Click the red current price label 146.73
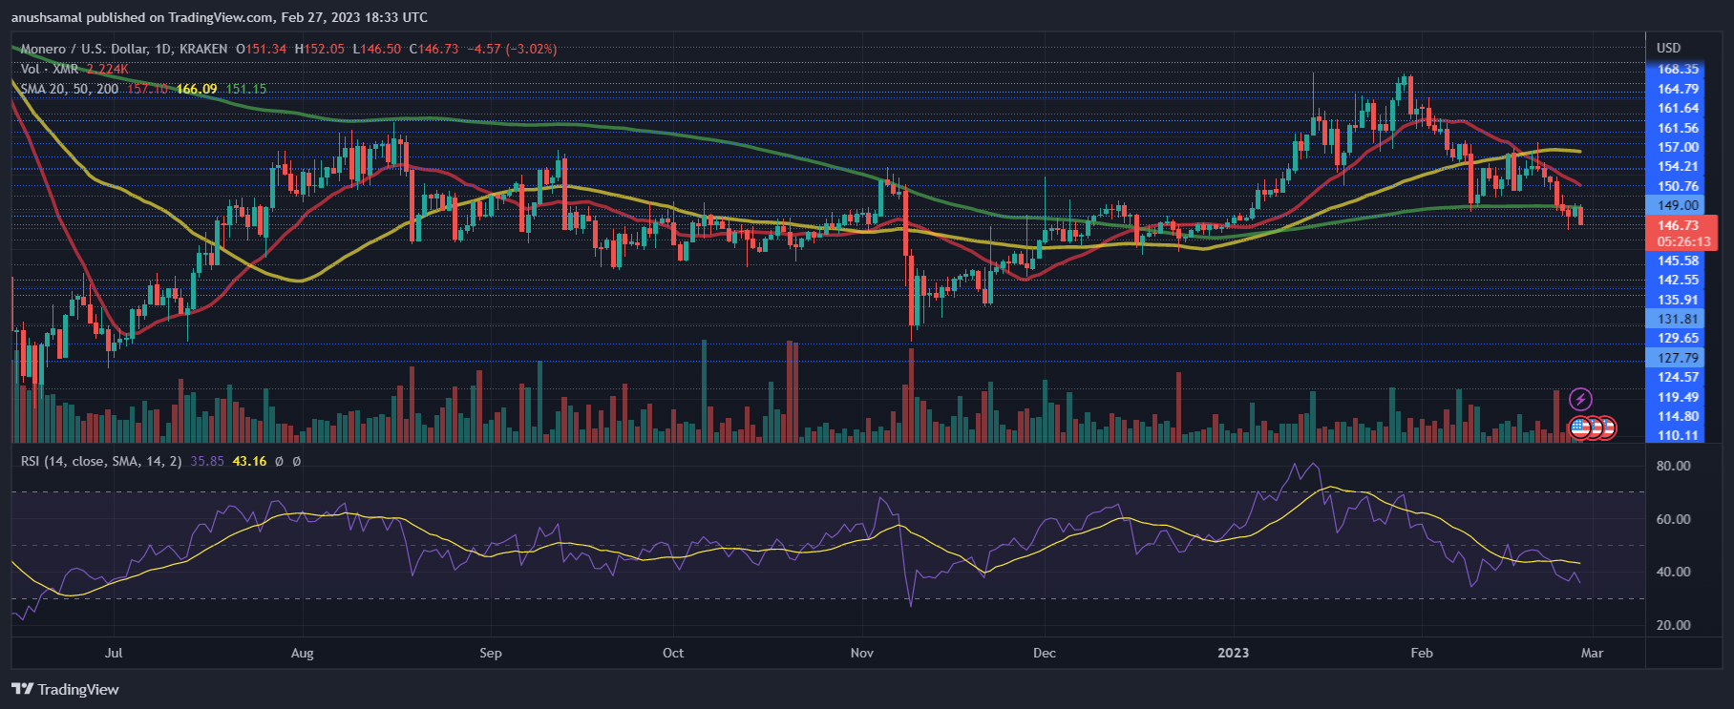The height and width of the screenshot is (709, 1734). click(x=1678, y=225)
